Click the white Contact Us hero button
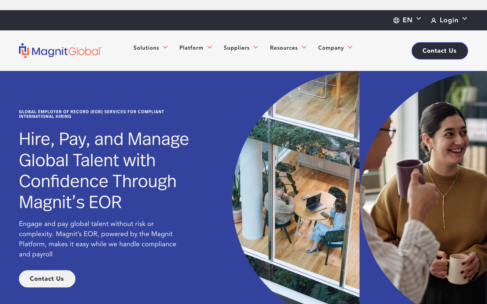Image resolution: width=487 pixels, height=304 pixels. pos(47,279)
